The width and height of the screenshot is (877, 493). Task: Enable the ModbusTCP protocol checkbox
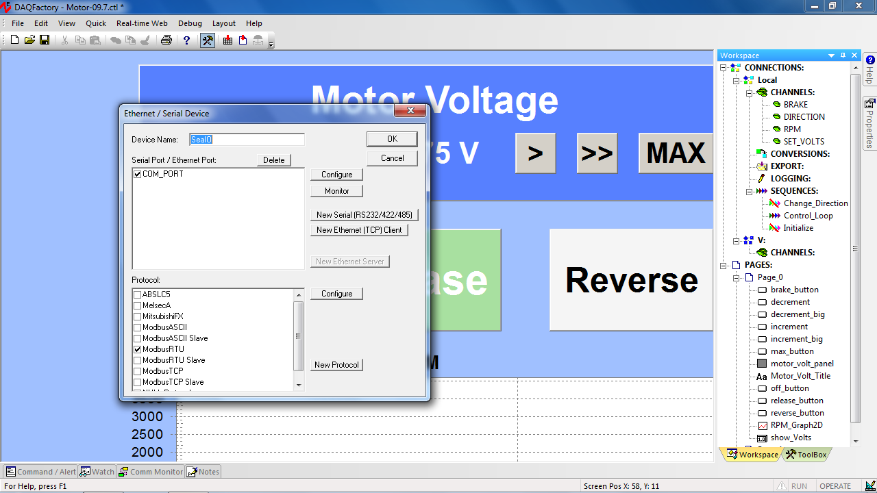coord(138,371)
